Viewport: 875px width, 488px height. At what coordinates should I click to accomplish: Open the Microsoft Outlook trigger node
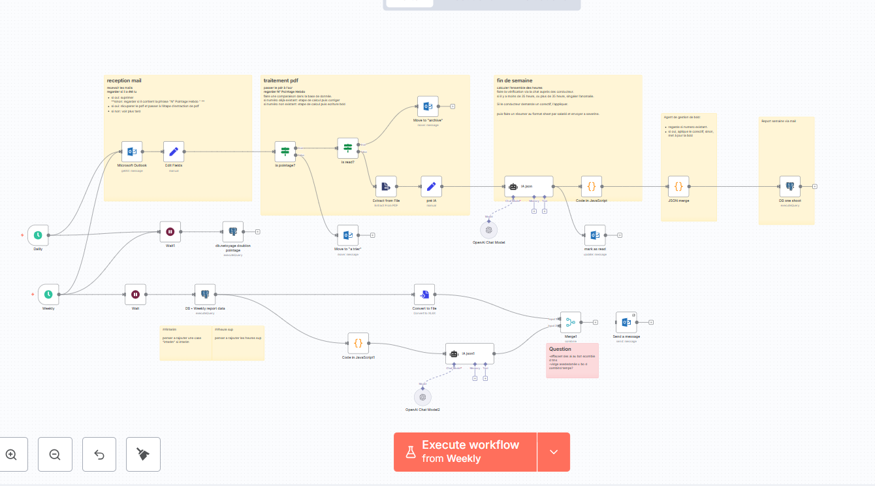coord(132,152)
